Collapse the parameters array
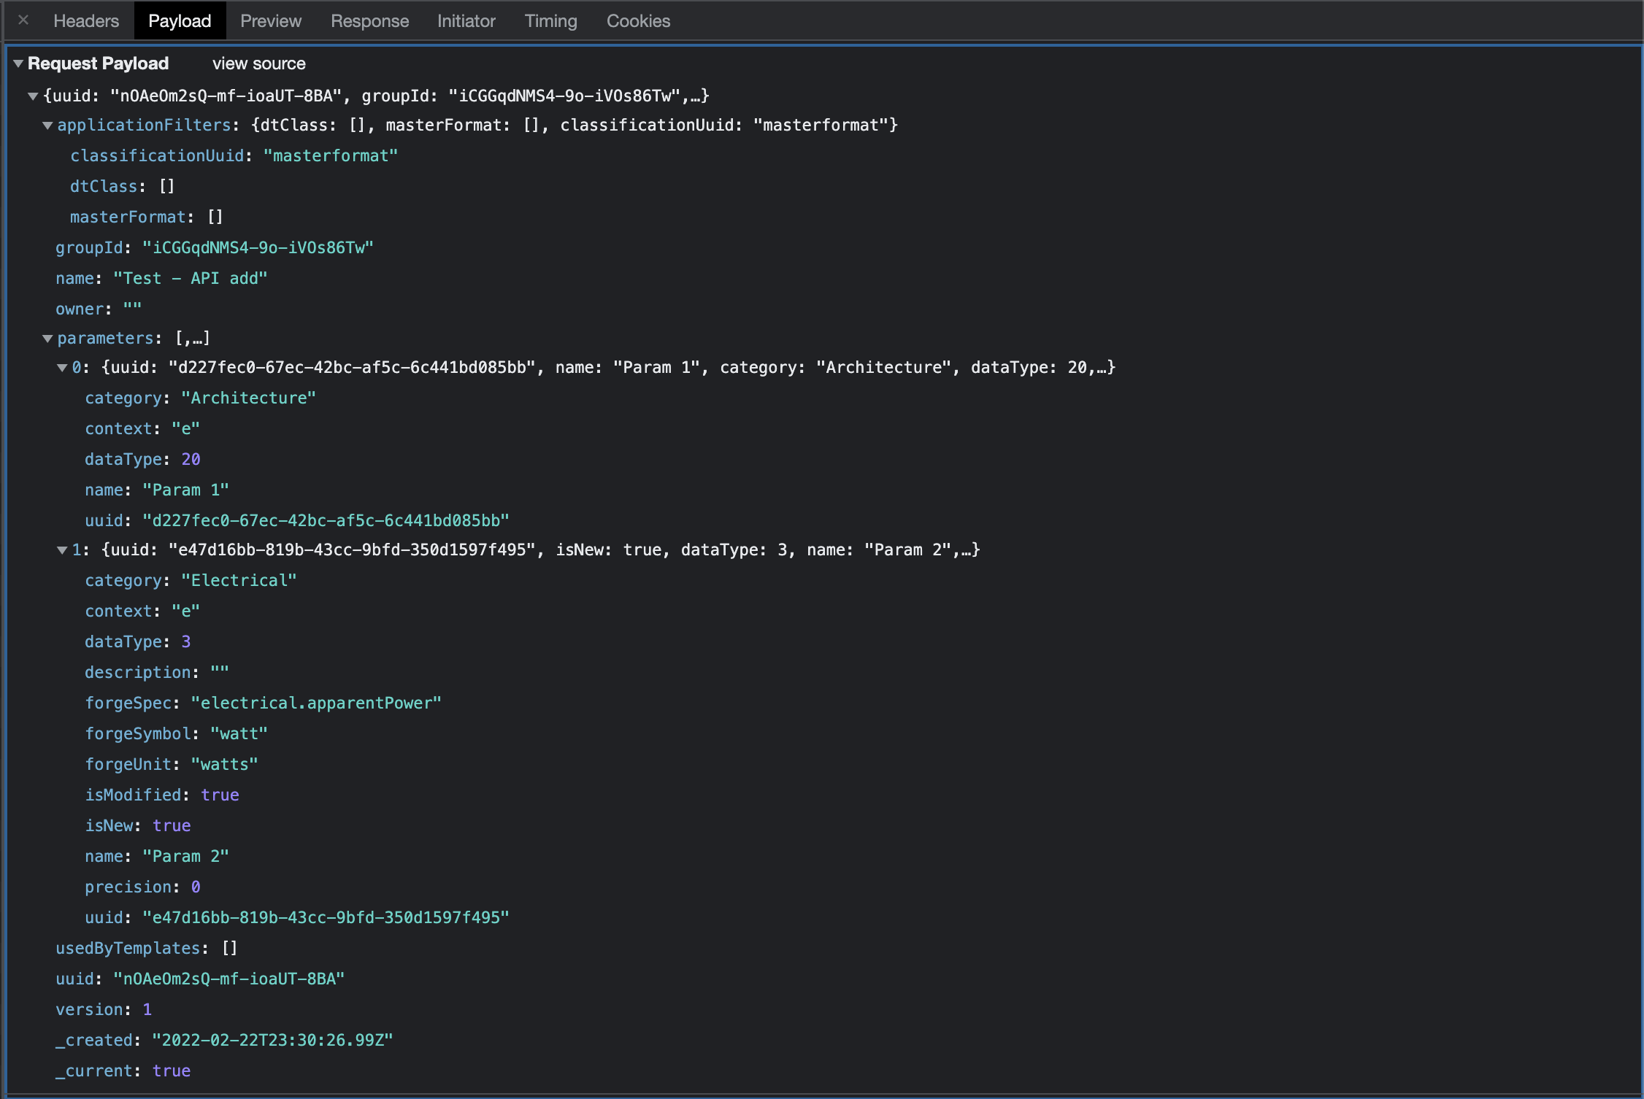Viewport: 1644px width, 1099px height. tap(47, 339)
